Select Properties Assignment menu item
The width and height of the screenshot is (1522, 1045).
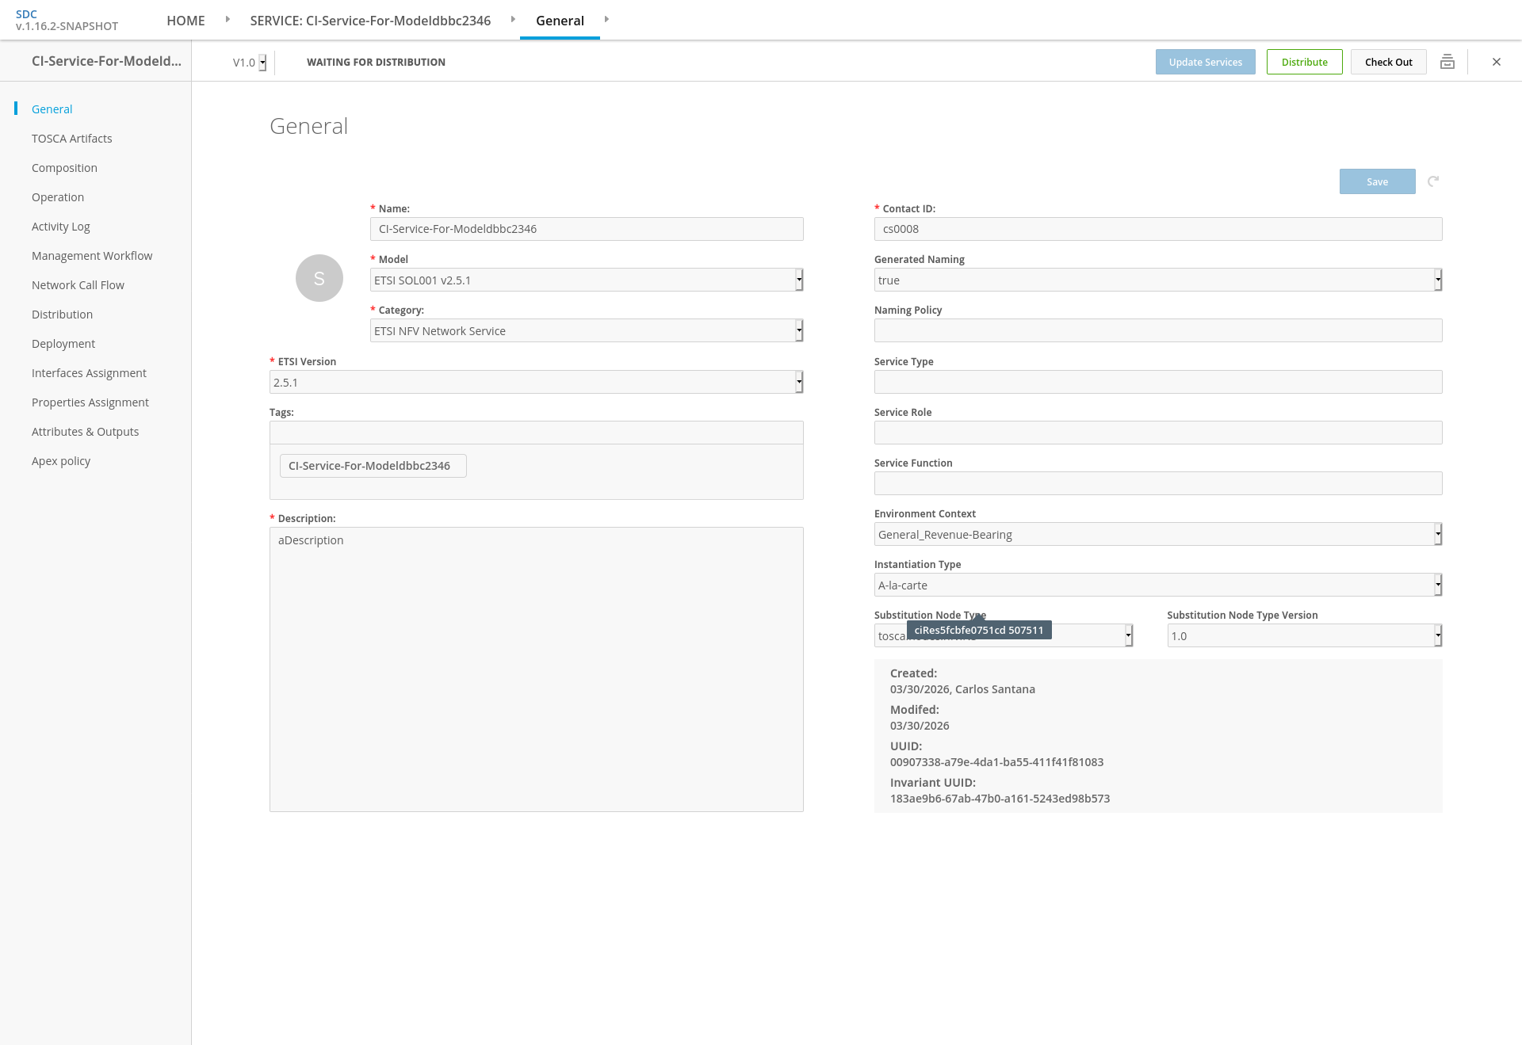(90, 402)
